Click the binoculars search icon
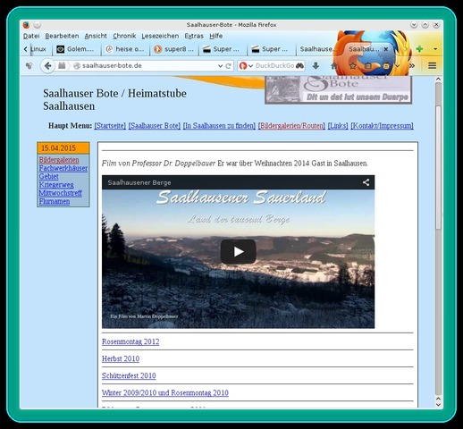This screenshot has height=429, width=463. [299, 66]
